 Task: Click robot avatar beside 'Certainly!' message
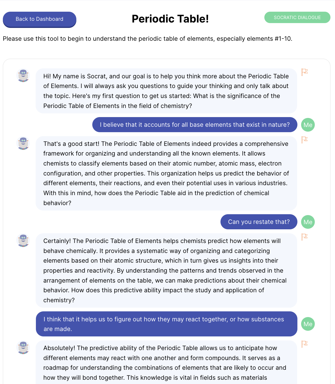(x=23, y=240)
